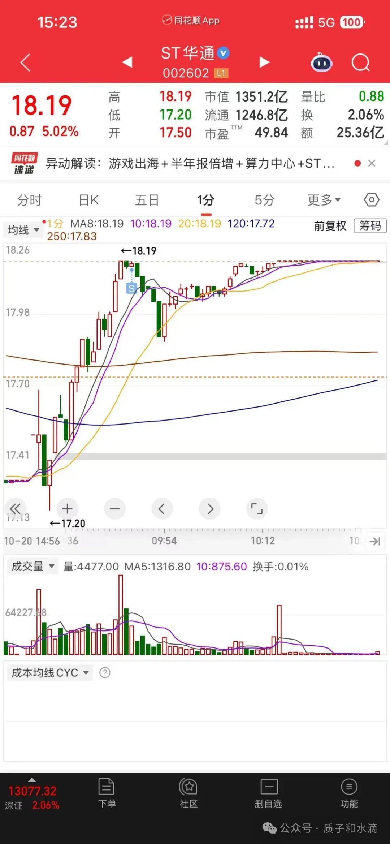Select the 5分 chart tab

coord(265,200)
